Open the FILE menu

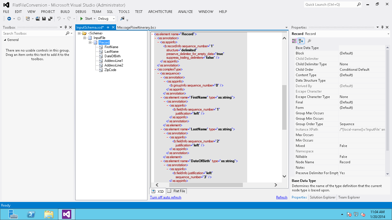(x=6, y=12)
